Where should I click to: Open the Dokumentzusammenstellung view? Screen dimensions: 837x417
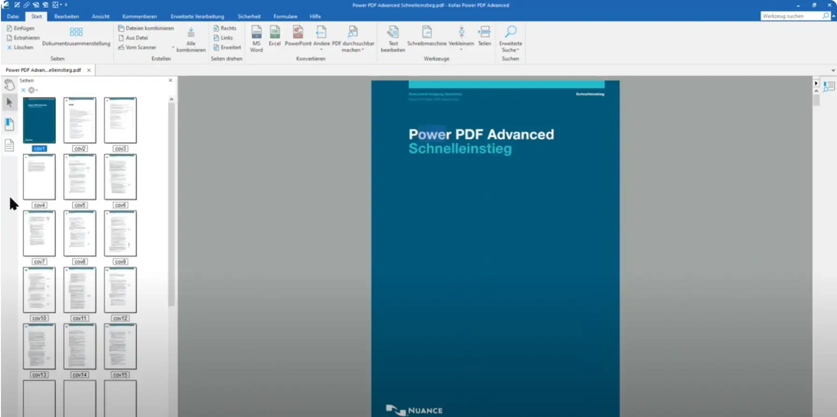coord(76,36)
